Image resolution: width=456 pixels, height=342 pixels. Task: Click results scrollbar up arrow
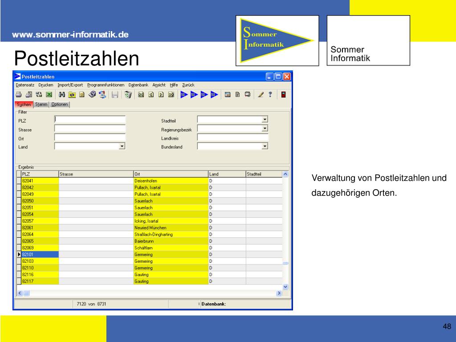point(285,174)
